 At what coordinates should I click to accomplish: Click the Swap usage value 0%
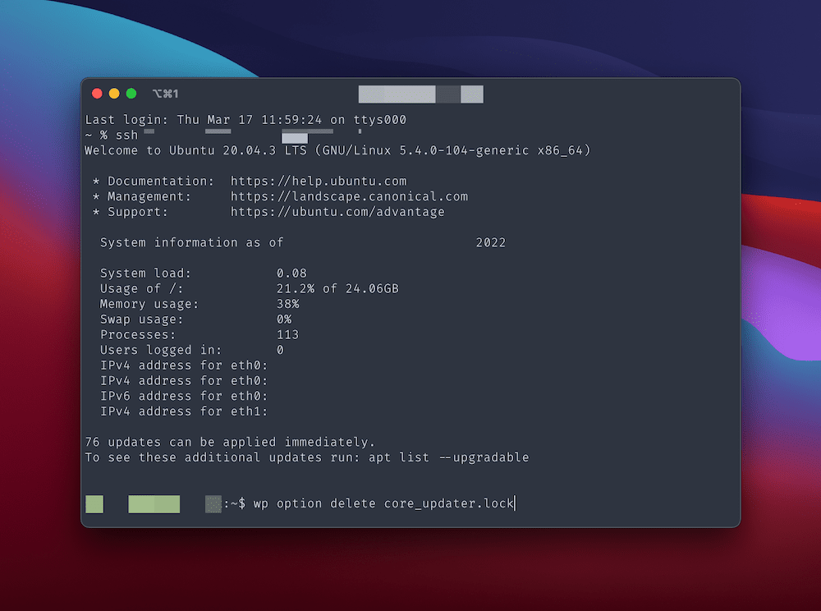coord(284,319)
